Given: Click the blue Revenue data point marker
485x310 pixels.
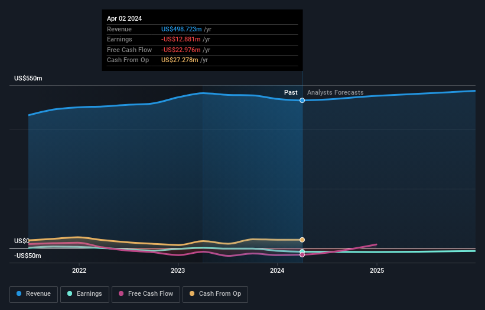Looking at the screenshot, I should tap(302, 101).
